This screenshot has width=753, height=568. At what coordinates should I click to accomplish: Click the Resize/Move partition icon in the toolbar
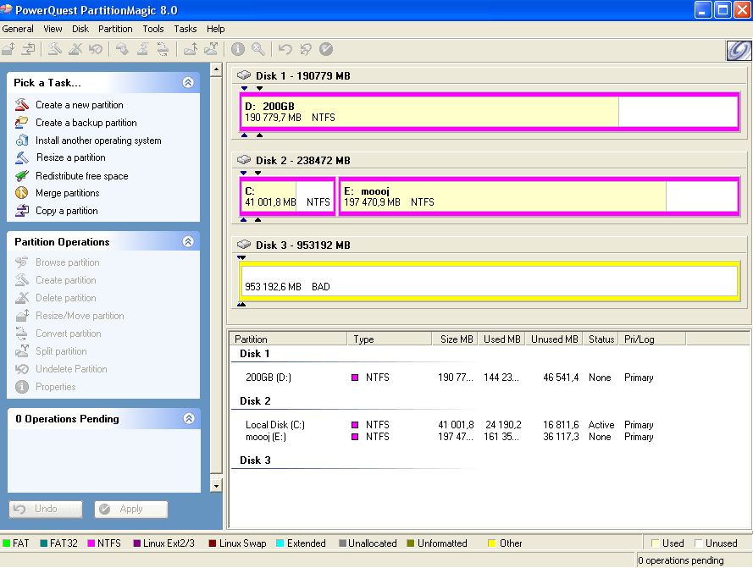click(x=8, y=49)
